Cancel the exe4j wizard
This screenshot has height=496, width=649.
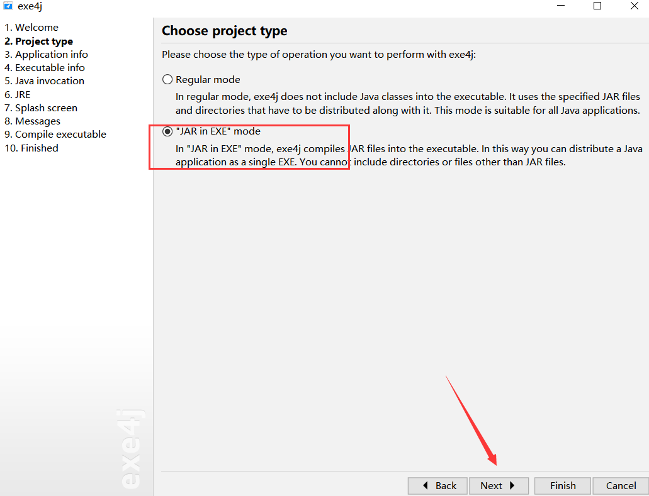(620, 485)
